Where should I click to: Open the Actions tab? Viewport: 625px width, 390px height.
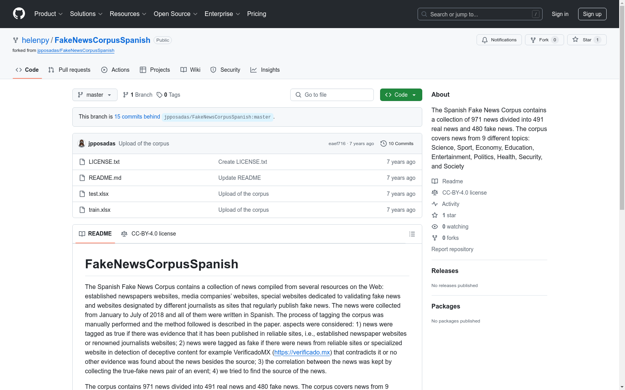tap(115, 70)
